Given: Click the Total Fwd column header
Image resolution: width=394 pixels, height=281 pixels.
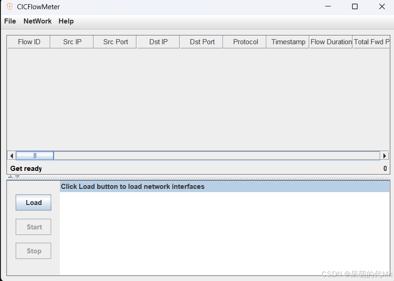Looking at the screenshot, I should pyautogui.click(x=371, y=41).
